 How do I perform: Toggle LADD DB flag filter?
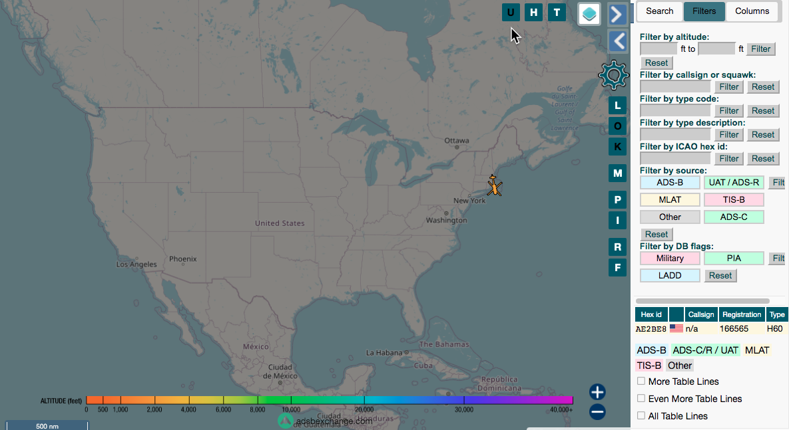point(670,275)
